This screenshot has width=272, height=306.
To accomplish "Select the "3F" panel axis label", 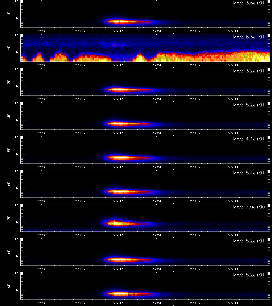I will (9, 82).
